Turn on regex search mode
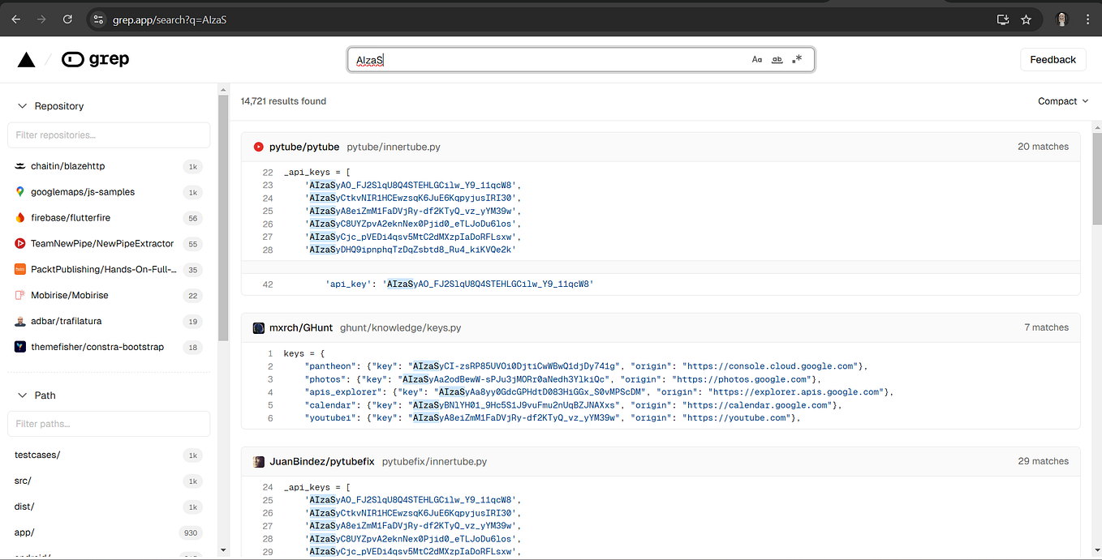 [797, 58]
